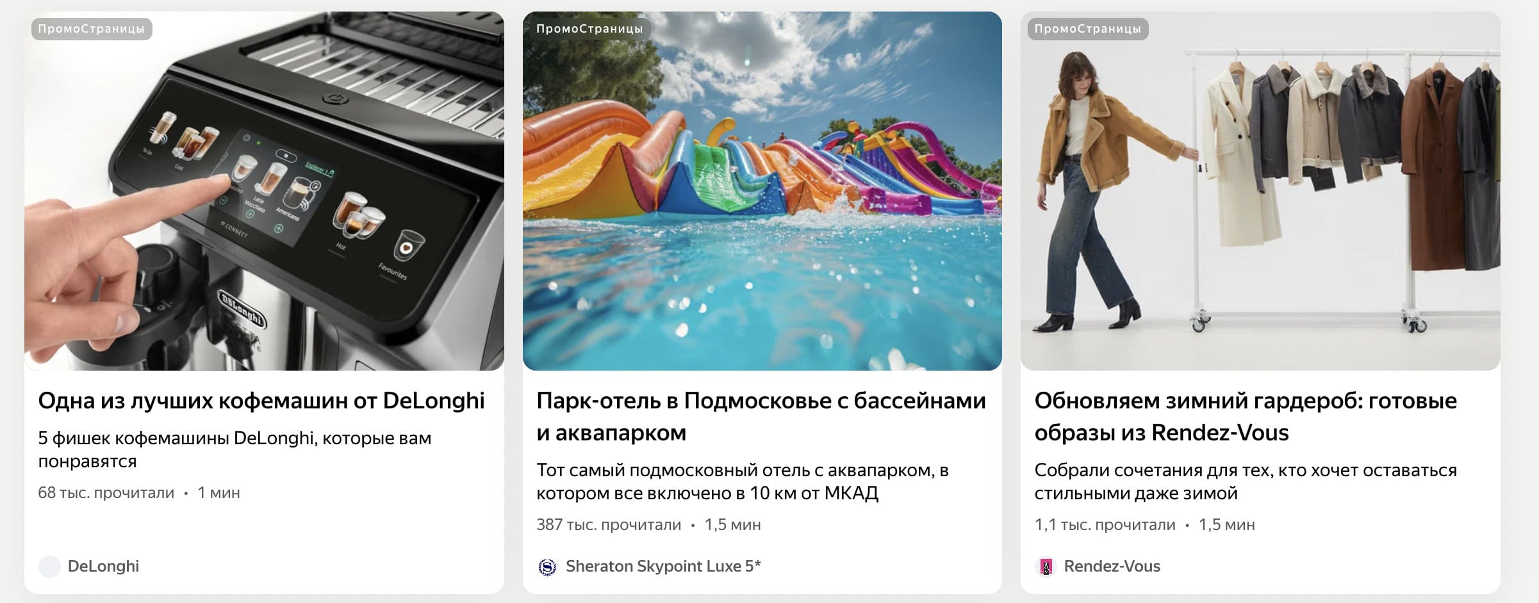Click 68 тыс. прочитали stats line
The height and width of the screenshot is (603, 1539).
coord(139,493)
